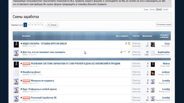184x103 pixels.
Task: Open author avatar of Курс: Рефералы thread
Action: (16, 90)
